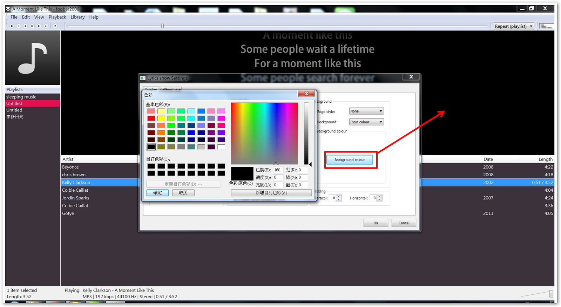Click the 色調 hue input field
561x307 pixels.
click(x=278, y=170)
